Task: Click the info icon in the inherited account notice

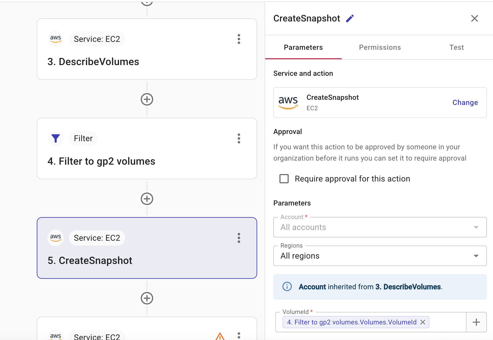Action: [x=287, y=287]
